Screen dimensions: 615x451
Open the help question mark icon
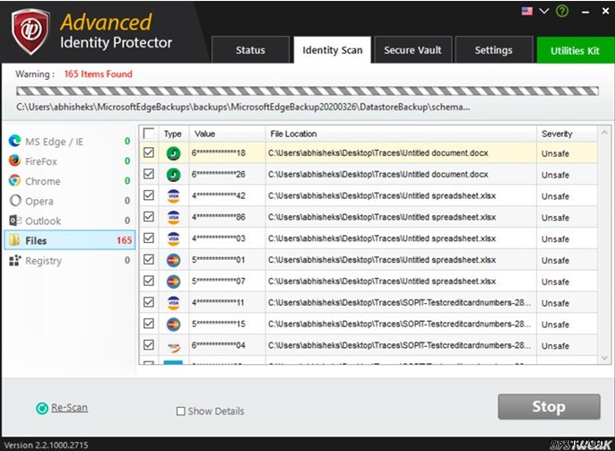click(562, 12)
